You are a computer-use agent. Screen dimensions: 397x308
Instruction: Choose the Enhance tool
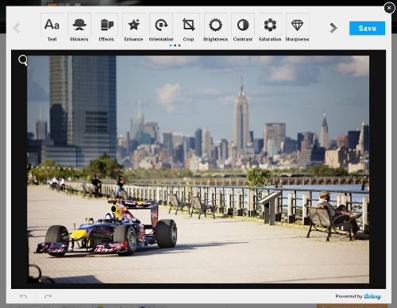pos(133,28)
